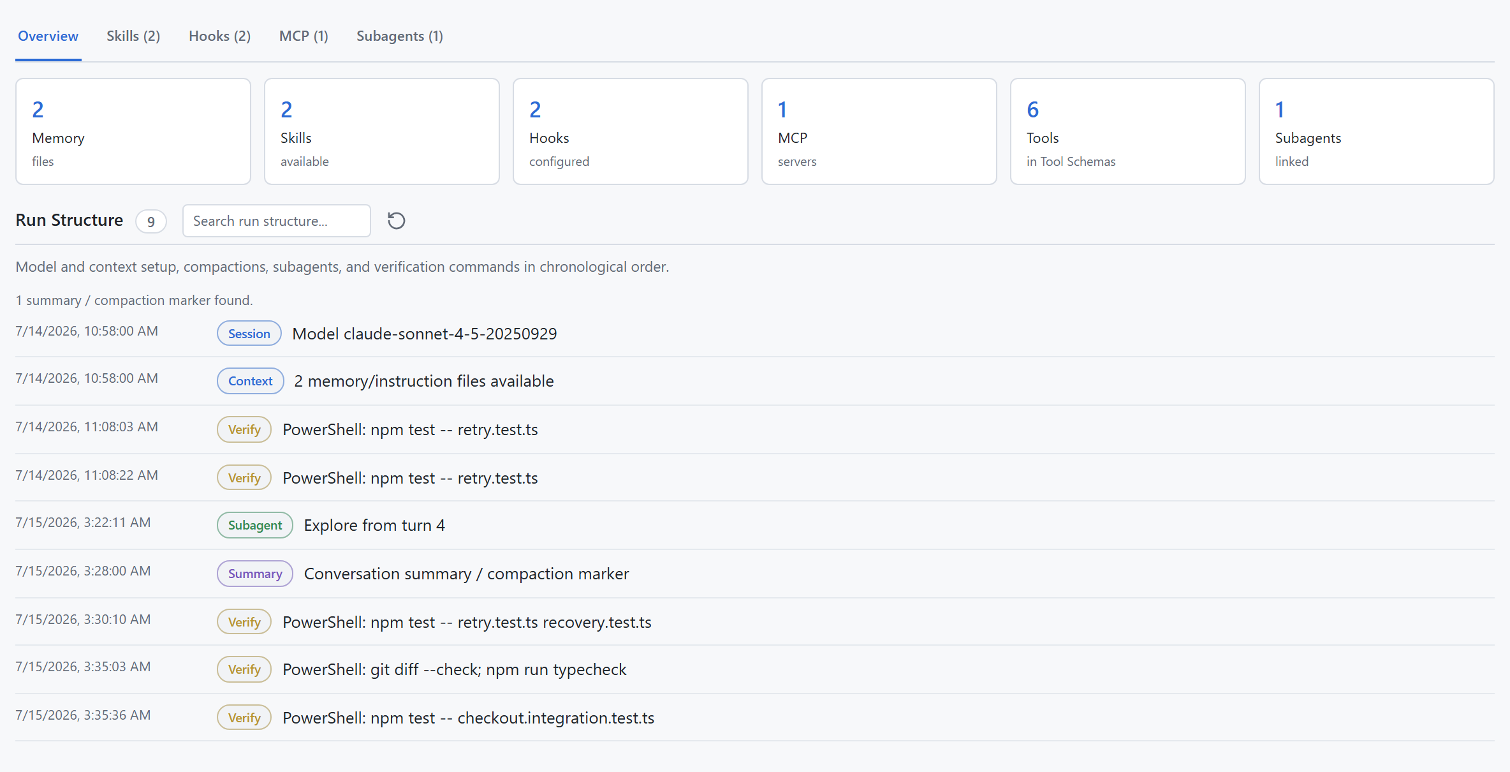Click the '1 summary / compaction marker found.' text
Image resolution: width=1510 pixels, height=772 pixels.
pyautogui.click(x=134, y=301)
